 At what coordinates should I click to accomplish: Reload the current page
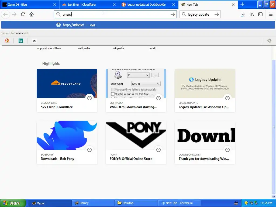[23, 14]
